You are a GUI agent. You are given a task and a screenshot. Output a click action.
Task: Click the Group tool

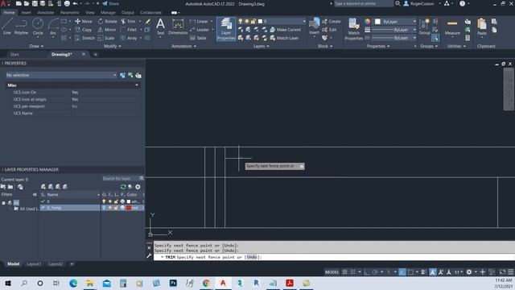[x=424, y=27]
